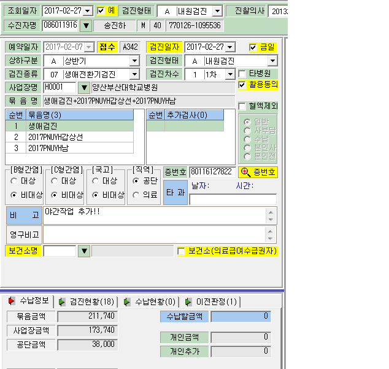Click into the 영구비고 text field
Image resolution: width=389 pixels, height=369 pixels.
154,235
